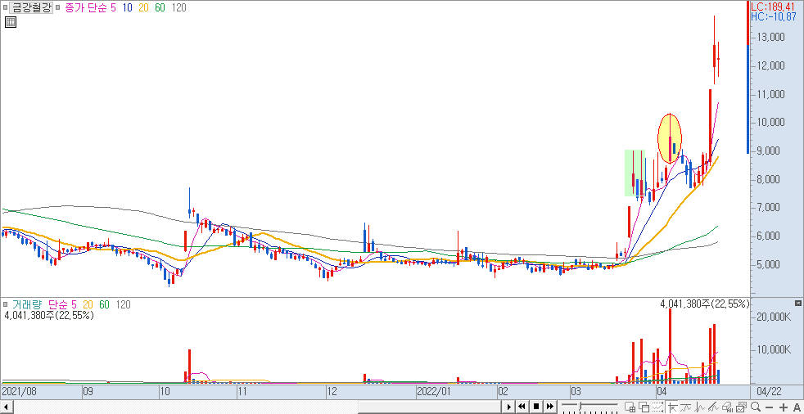Click the magnifier zoom icon
The height and width of the screenshot is (414, 804).
pos(756,407)
